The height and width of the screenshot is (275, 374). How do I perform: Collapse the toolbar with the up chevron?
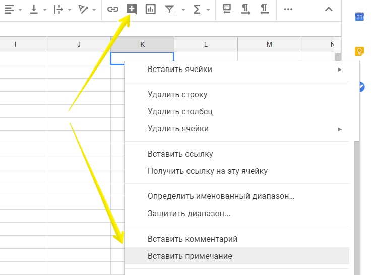click(329, 9)
